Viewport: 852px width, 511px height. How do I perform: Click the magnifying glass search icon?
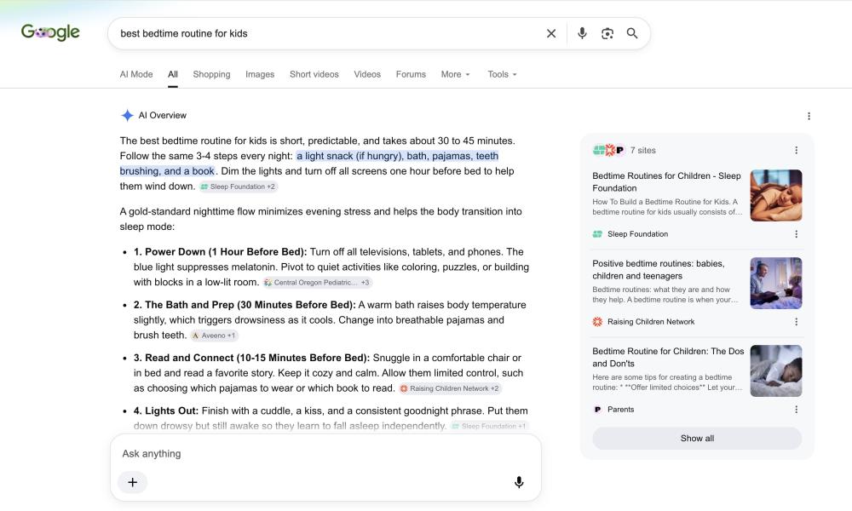point(632,33)
